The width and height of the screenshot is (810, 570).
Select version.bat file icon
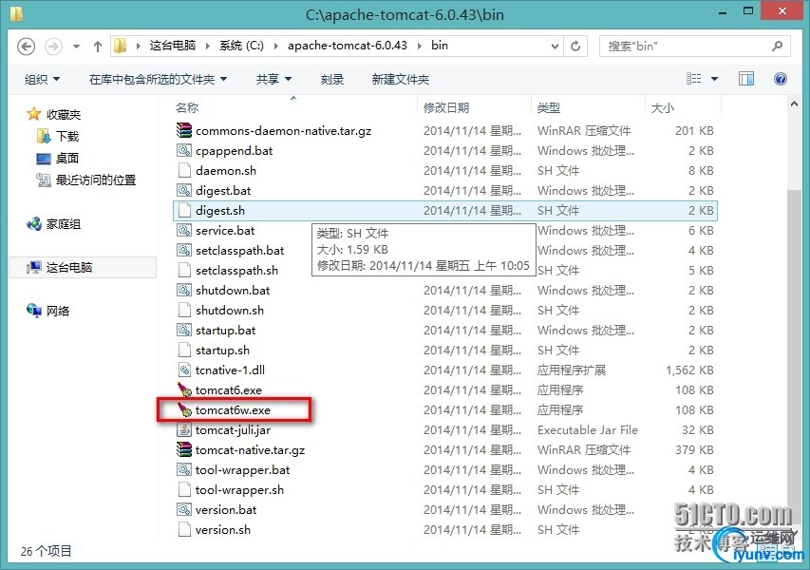pyautogui.click(x=184, y=509)
